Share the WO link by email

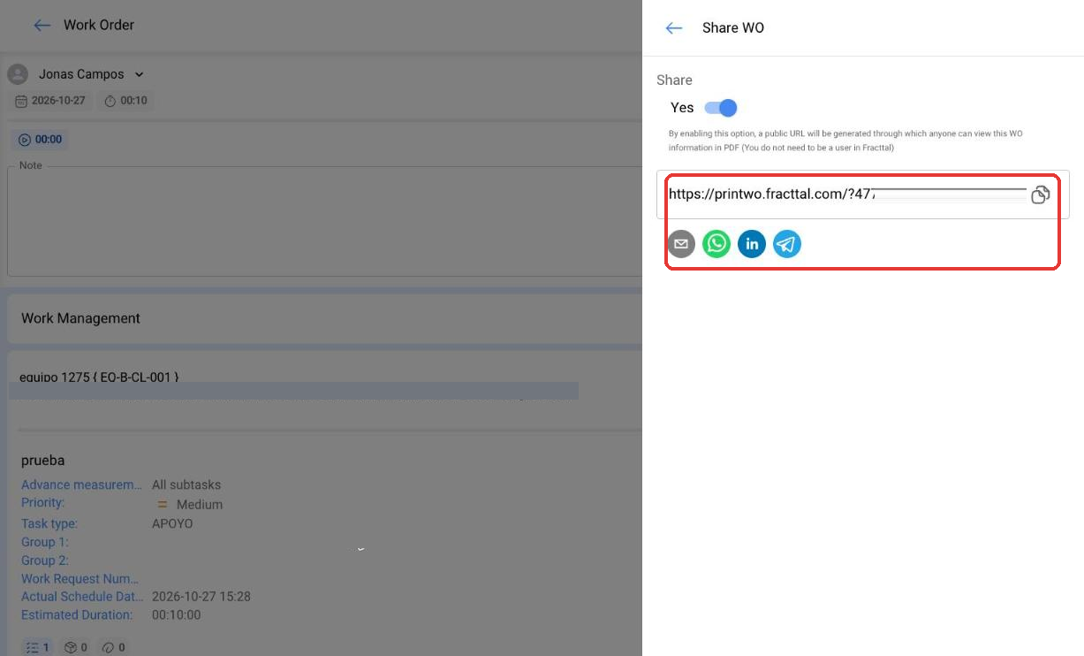coord(681,244)
